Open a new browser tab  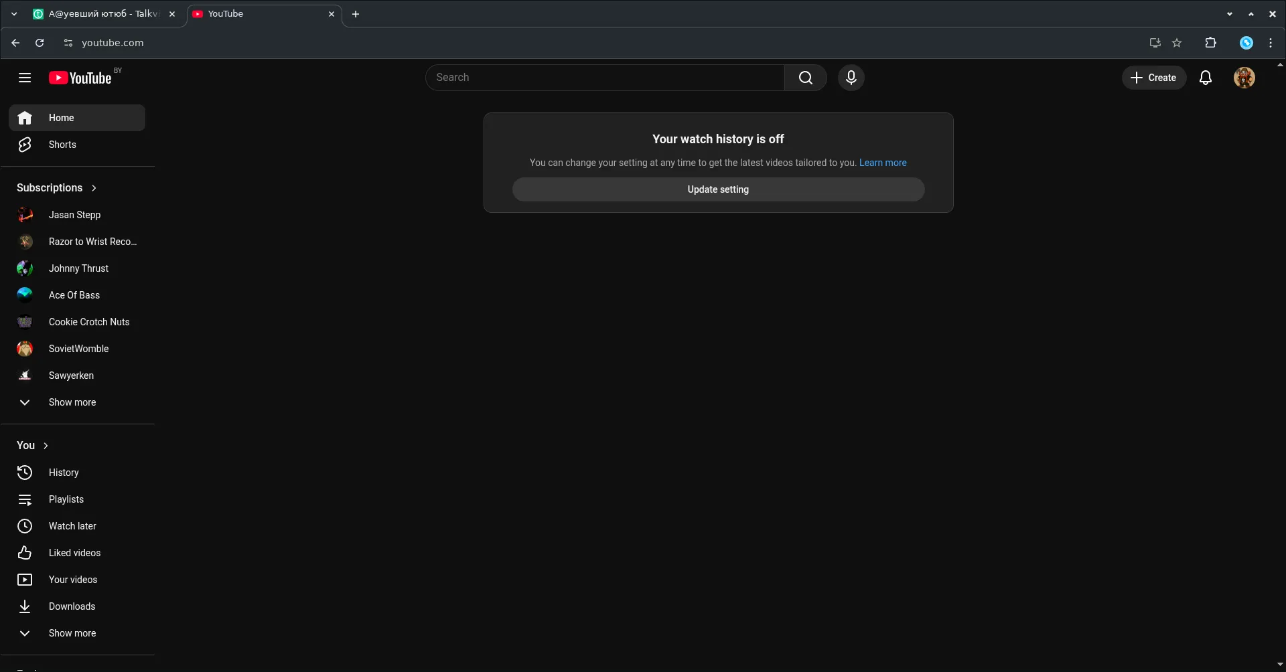tap(356, 14)
